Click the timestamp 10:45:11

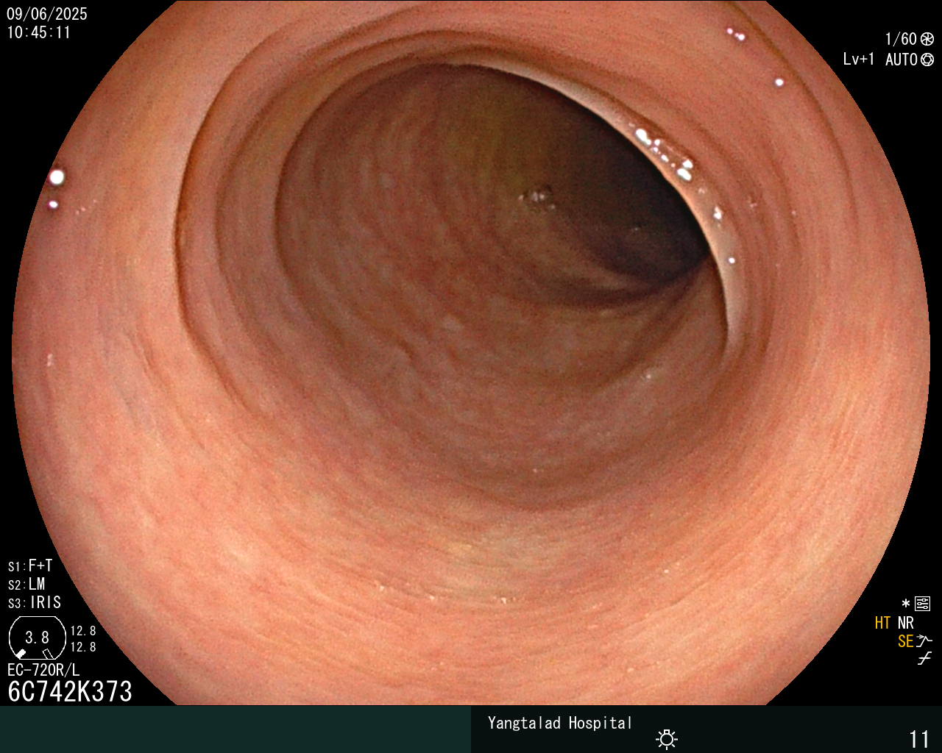pyautogui.click(x=38, y=32)
